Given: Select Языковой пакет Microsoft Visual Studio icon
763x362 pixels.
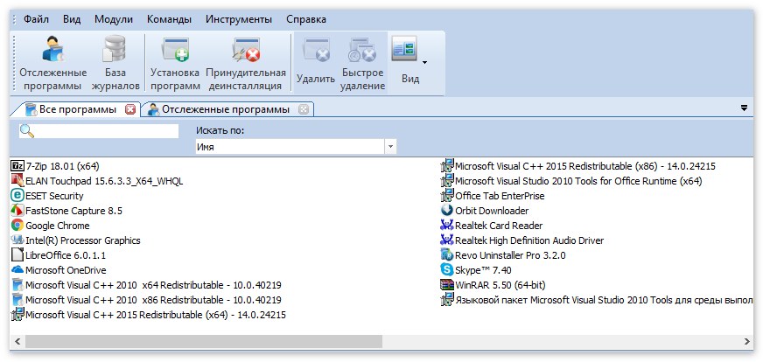Looking at the screenshot, I should (447, 299).
